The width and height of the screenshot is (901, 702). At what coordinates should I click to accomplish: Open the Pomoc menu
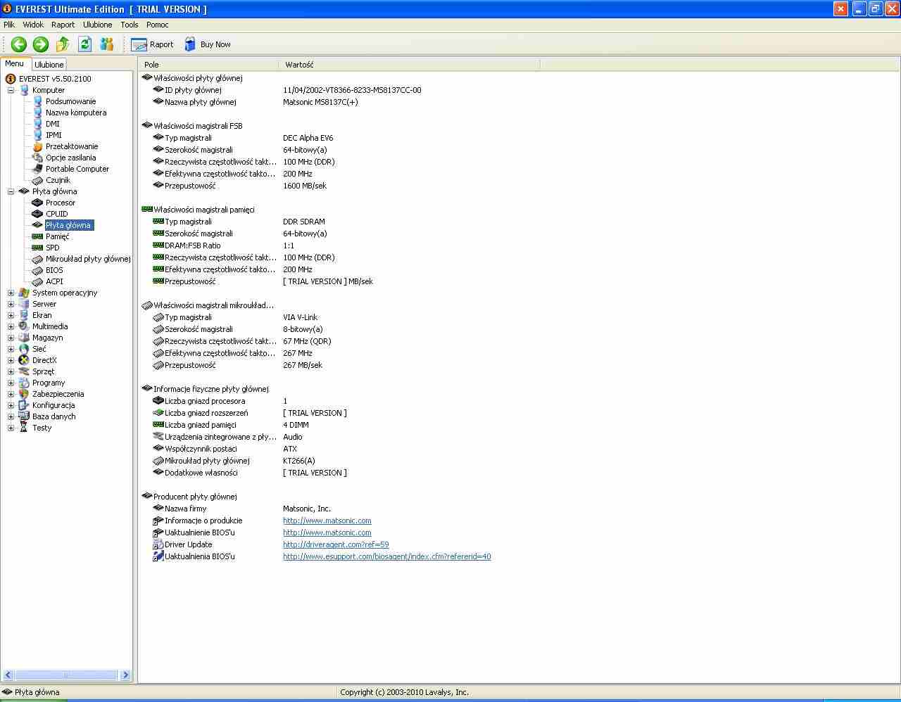[x=158, y=25]
